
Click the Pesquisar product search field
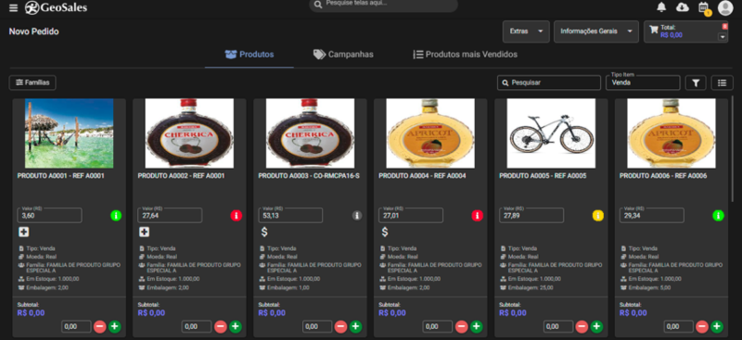click(549, 82)
